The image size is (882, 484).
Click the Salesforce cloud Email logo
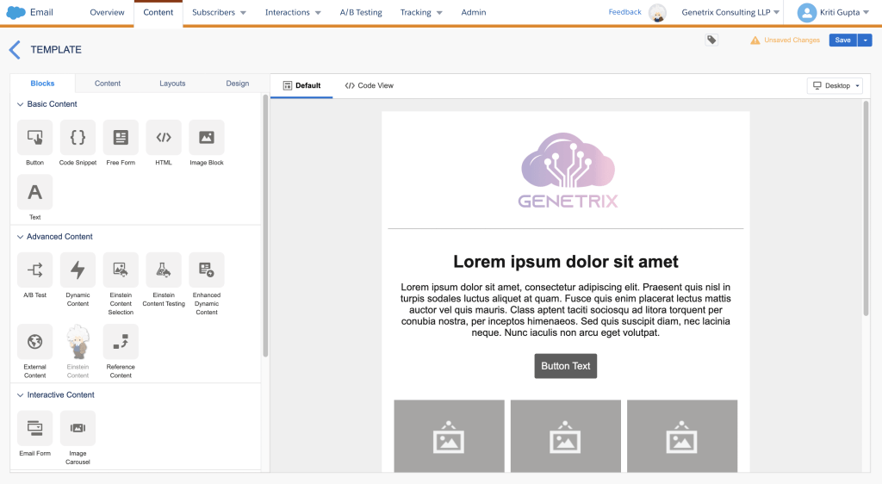[16, 12]
